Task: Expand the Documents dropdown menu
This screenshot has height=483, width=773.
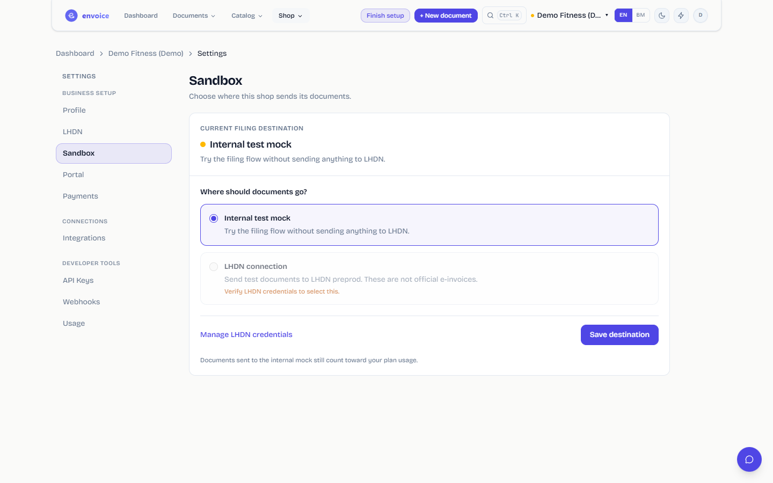Action: [194, 16]
